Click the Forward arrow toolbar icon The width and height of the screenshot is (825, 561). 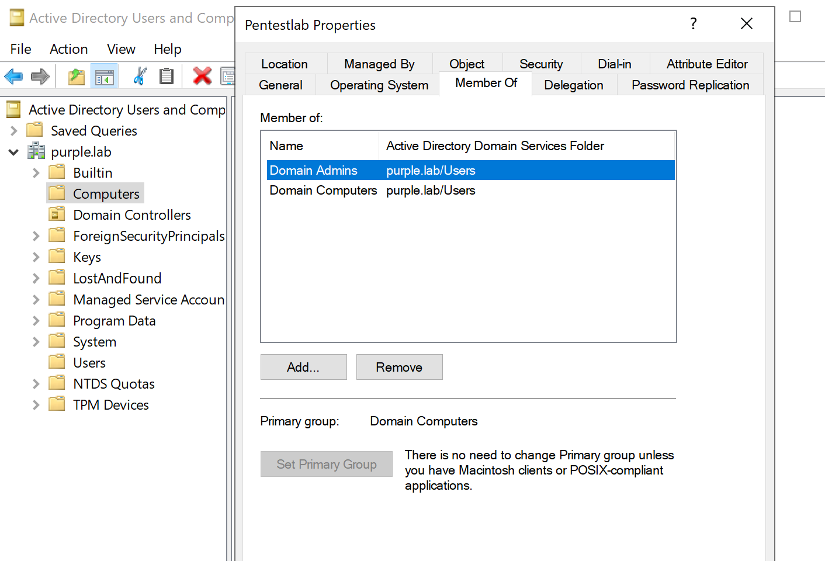[x=40, y=76]
